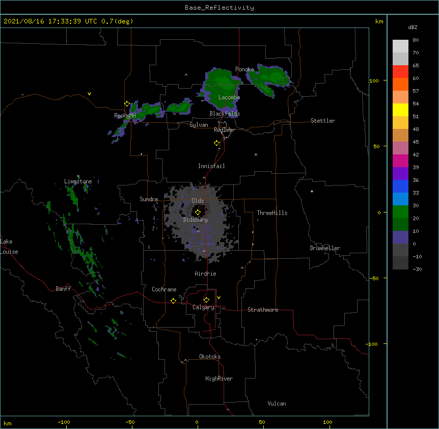Image resolution: width=439 pixels, height=429 pixels.
Task: Click the Drumheller label
Action: pyautogui.click(x=325, y=248)
